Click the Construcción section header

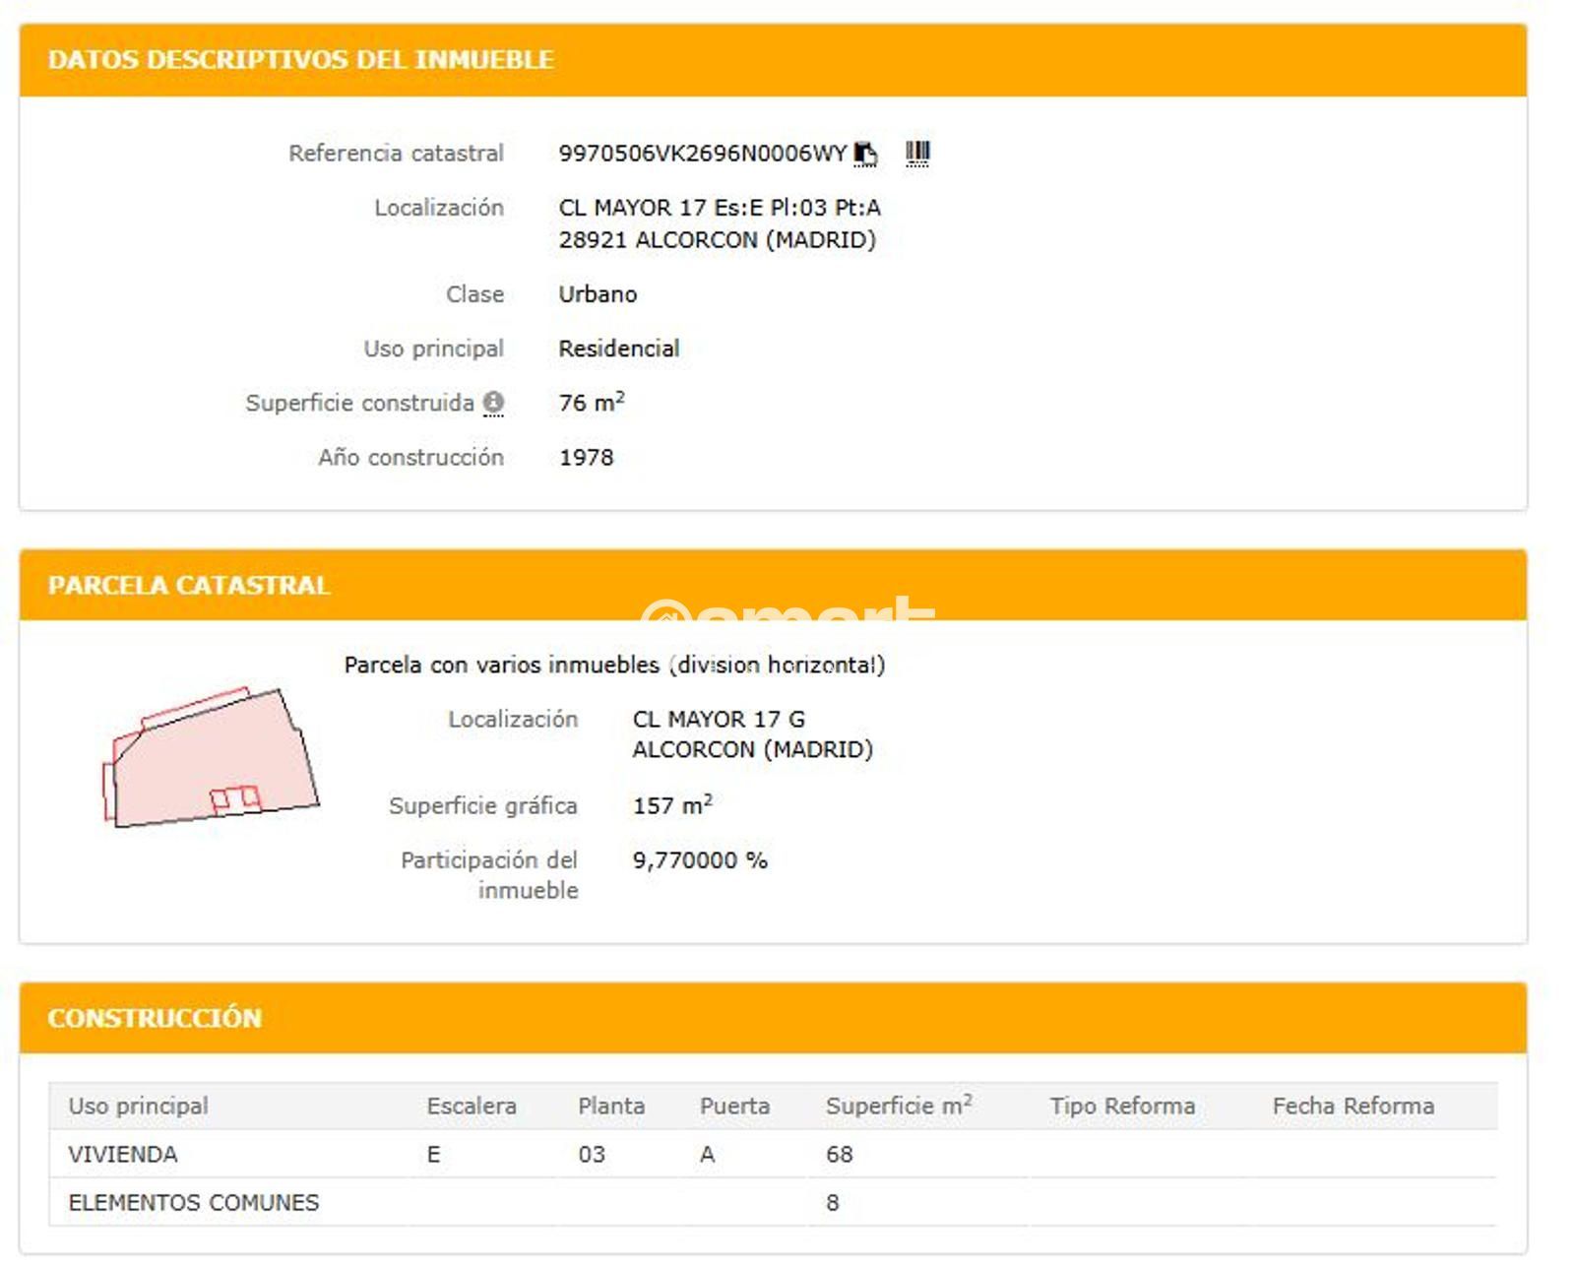[x=155, y=1018]
